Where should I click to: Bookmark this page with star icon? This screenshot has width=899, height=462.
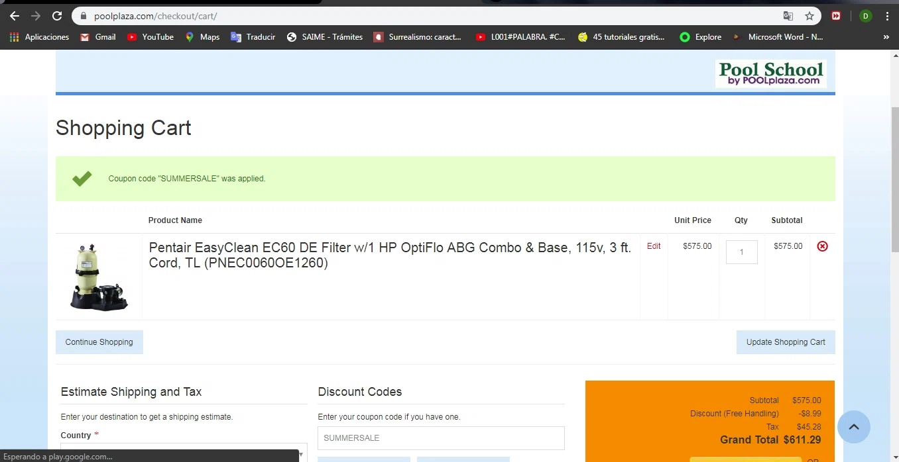(809, 16)
